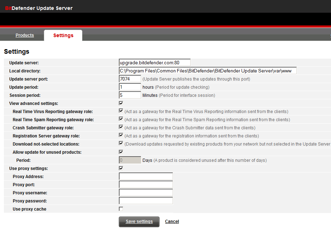Click the Proxy Address field
331x230 pixels.
coord(146,176)
